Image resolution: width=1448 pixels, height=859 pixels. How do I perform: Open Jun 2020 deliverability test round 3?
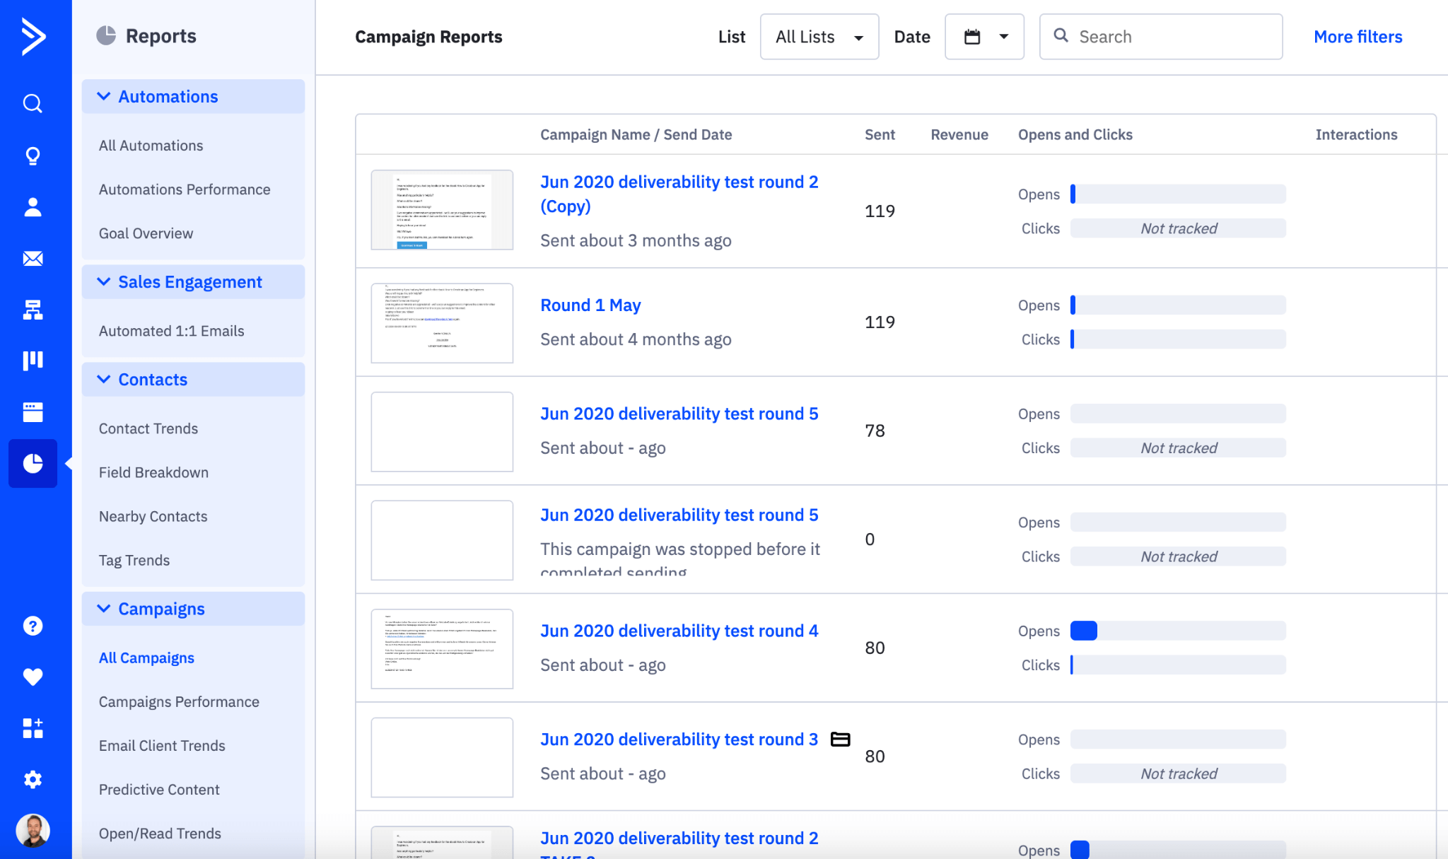[679, 740]
